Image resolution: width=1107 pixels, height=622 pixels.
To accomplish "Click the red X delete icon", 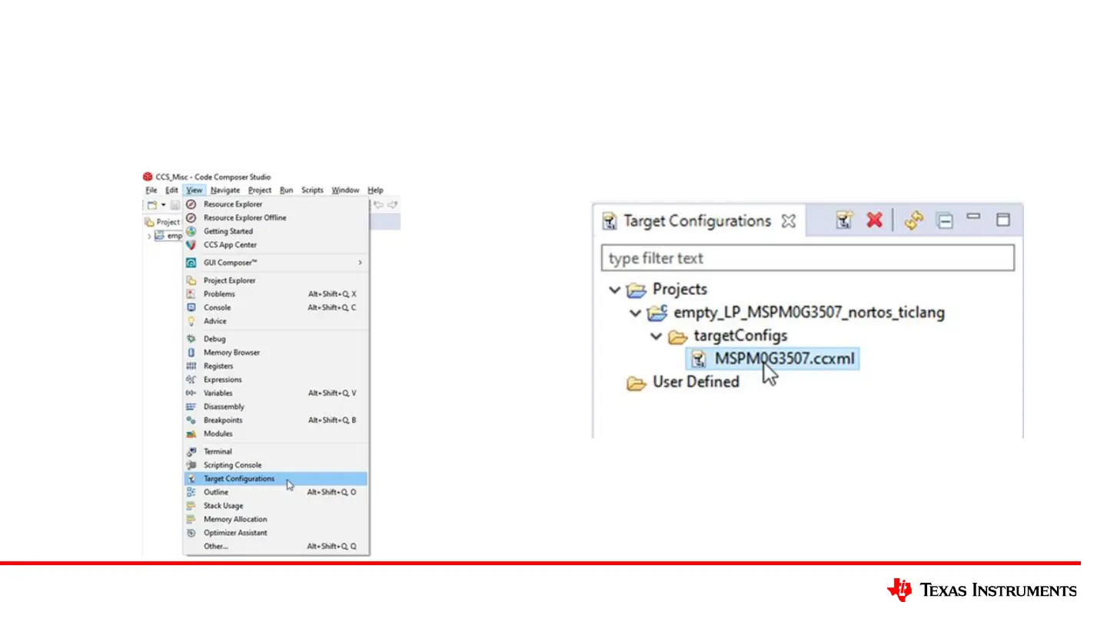I will click(x=874, y=220).
